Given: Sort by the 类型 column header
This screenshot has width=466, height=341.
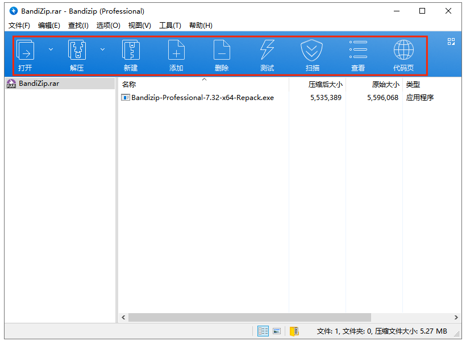Looking at the screenshot, I should [431, 85].
